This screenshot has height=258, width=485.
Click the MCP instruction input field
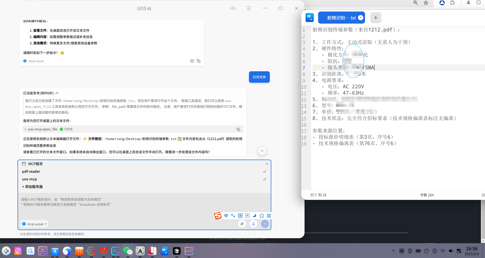[144, 205]
